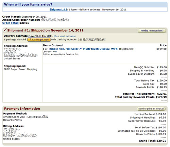Click the Amazon.com Visa payment method text
This screenshot has width=170, height=147.
tap(14, 117)
